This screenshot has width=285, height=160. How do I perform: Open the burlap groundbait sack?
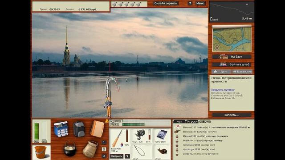click(x=90, y=149)
